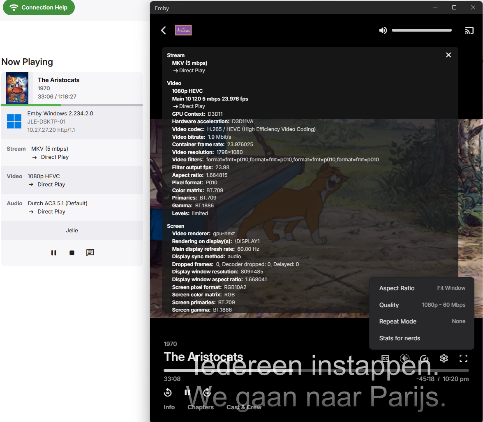Change the 1080p - 60 Mbps quality value

pyautogui.click(x=444, y=305)
